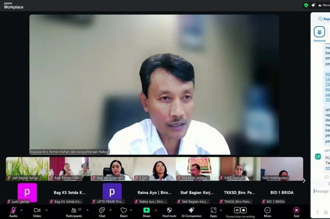The height and width of the screenshot is (219, 330).
Task: Open the Apps menu icon
Action: click(x=213, y=210)
